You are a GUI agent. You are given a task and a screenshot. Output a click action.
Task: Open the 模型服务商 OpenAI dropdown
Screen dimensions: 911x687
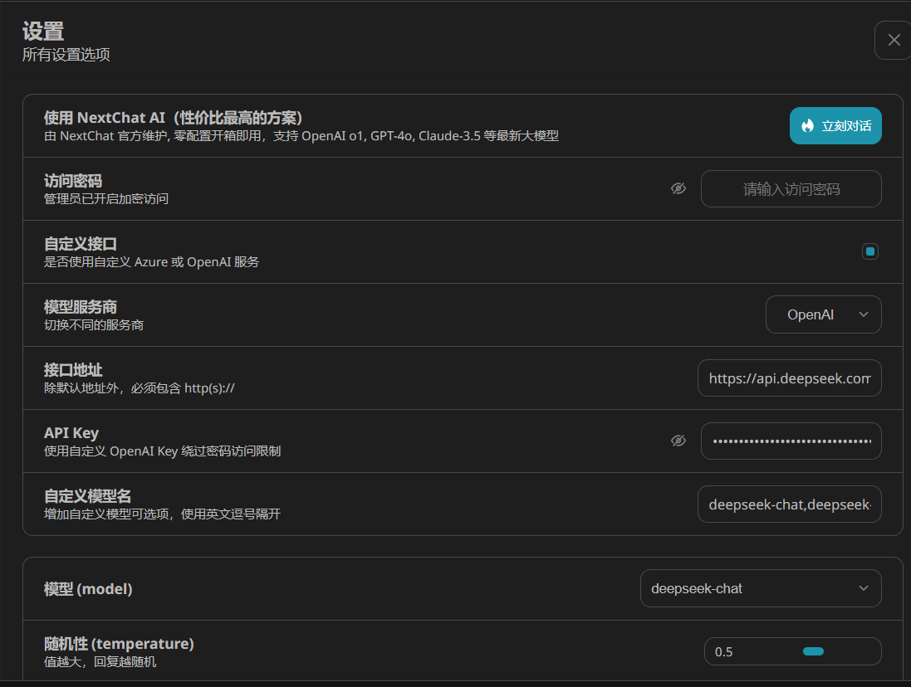click(x=823, y=314)
